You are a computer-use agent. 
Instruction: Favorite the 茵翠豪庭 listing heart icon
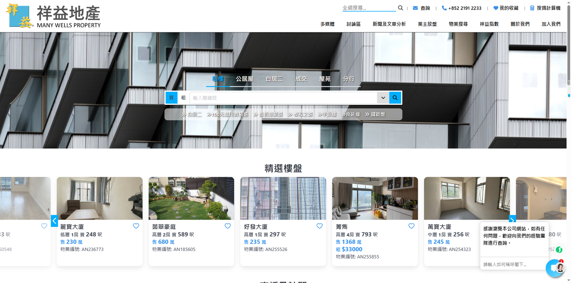coord(228,226)
